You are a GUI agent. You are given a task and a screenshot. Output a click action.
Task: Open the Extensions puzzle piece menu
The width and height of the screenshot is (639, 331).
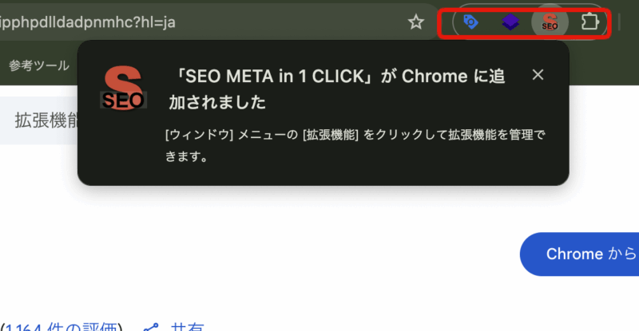[x=589, y=22]
